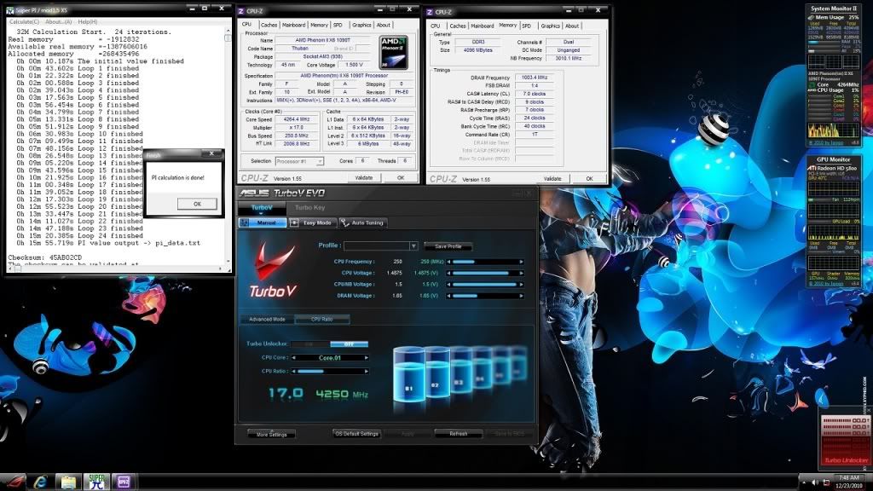Screen dimensions: 873x491
Task: Click the System Monitor II gadget title
Action: (834, 9)
